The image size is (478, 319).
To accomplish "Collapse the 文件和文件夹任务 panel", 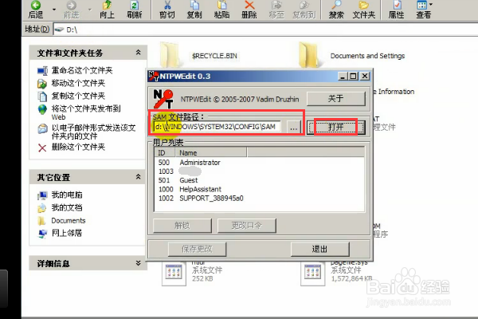I will tap(138, 53).
